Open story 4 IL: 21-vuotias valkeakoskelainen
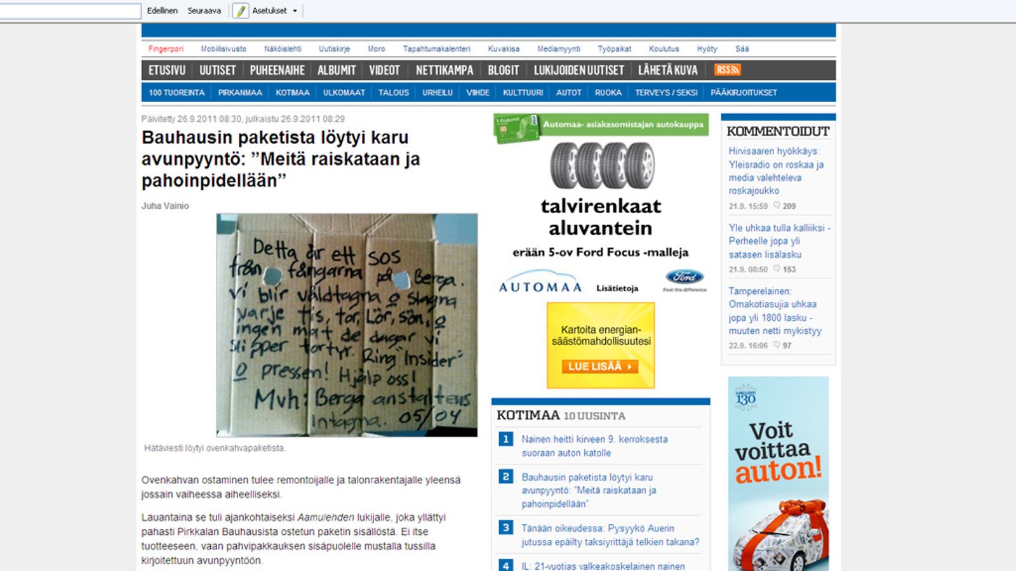Image resolution: width=1016 pixels, height=571 pixels. (x=603, y=566)
